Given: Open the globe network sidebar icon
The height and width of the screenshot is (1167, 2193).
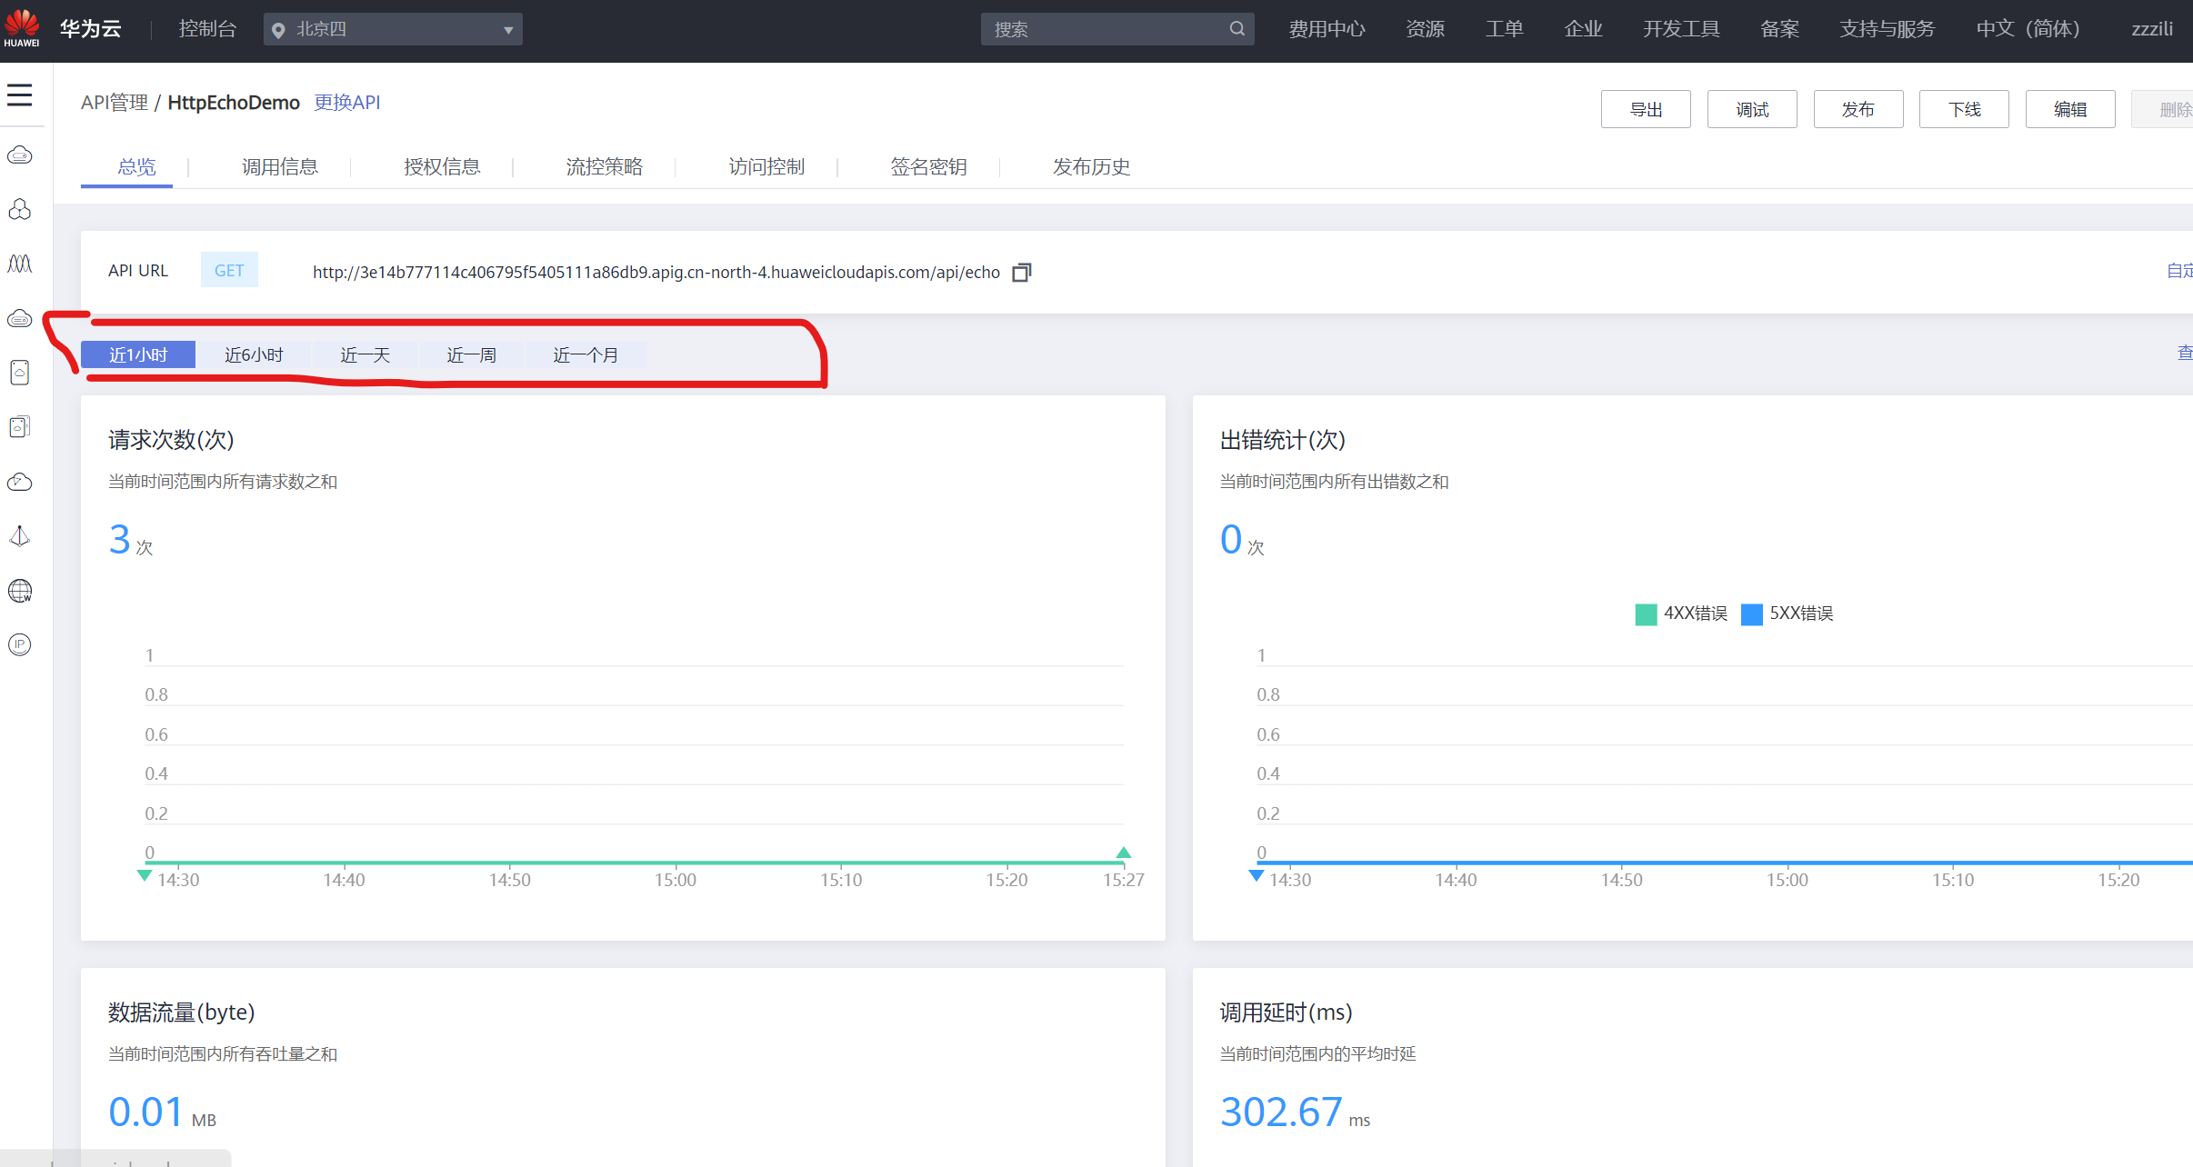Looking at the screenshot, I should click(19, 591).
